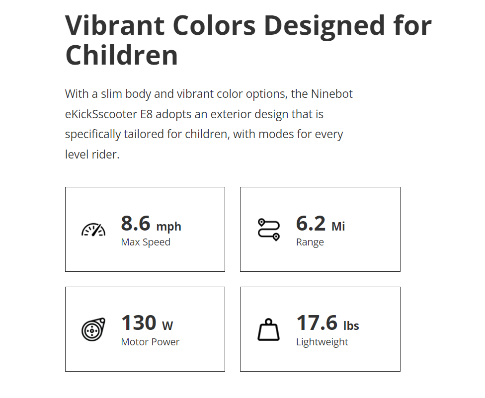Click the route Range icon
Screen dimensions: 485x398
click(269, 230)
